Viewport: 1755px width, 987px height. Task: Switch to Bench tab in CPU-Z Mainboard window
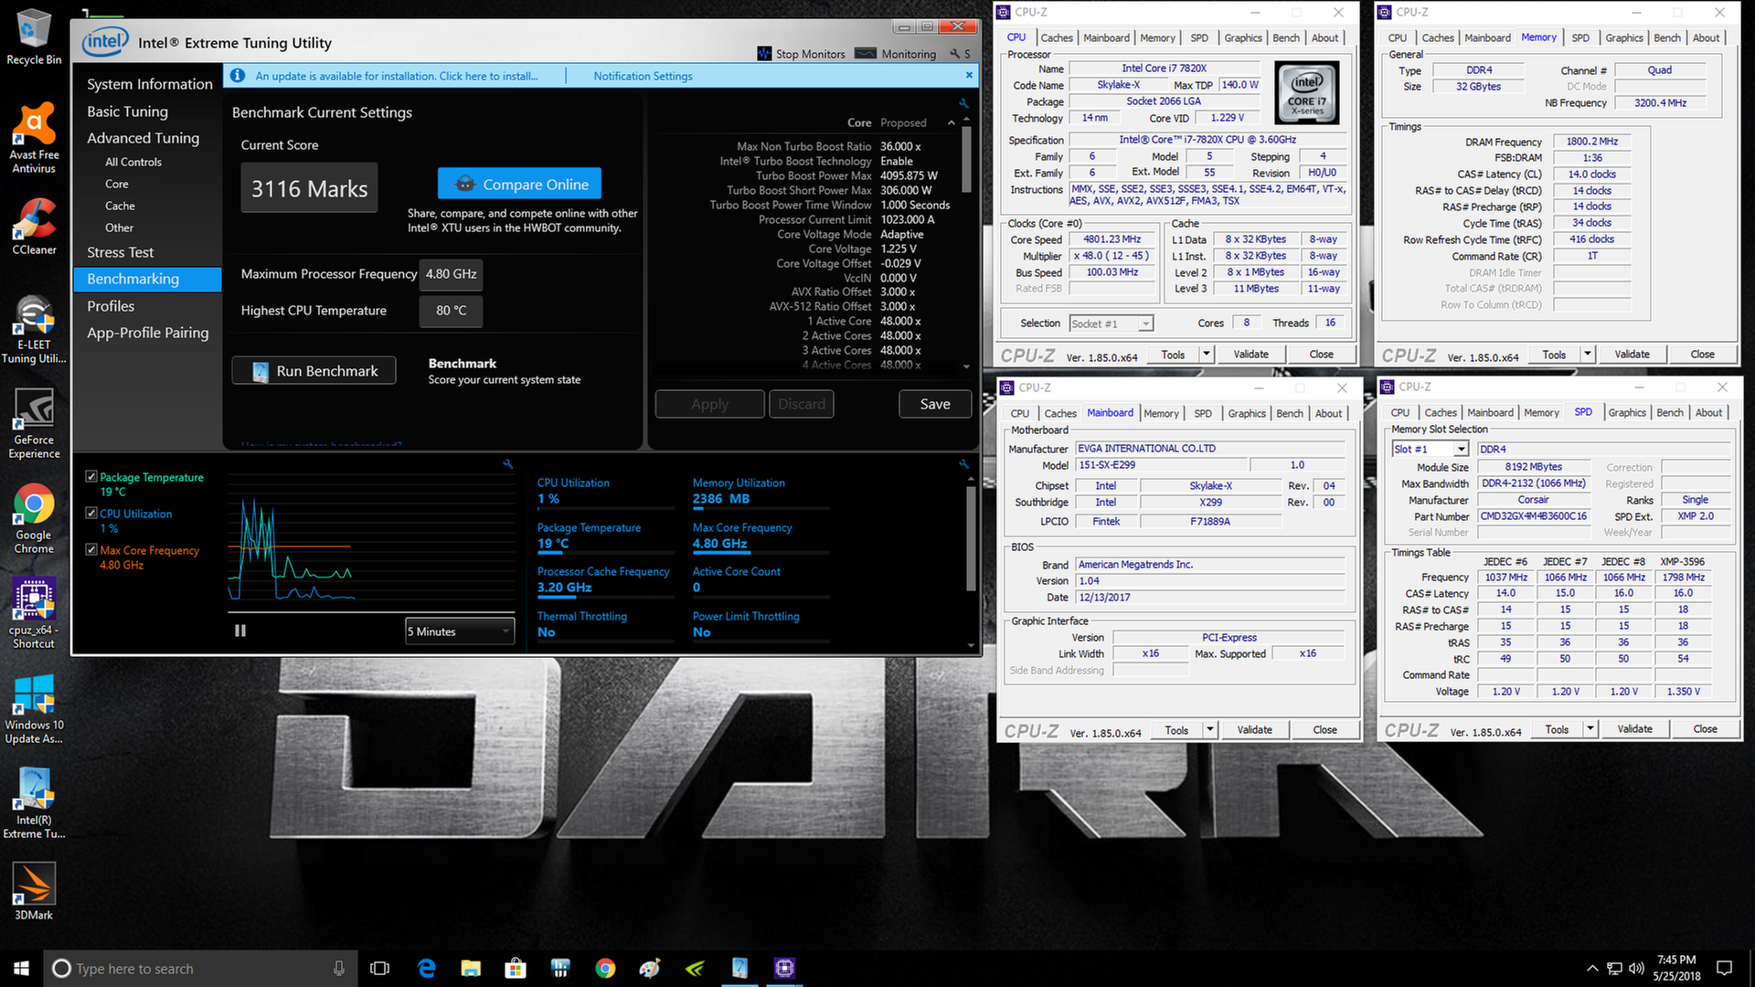tap(1289, 413)
